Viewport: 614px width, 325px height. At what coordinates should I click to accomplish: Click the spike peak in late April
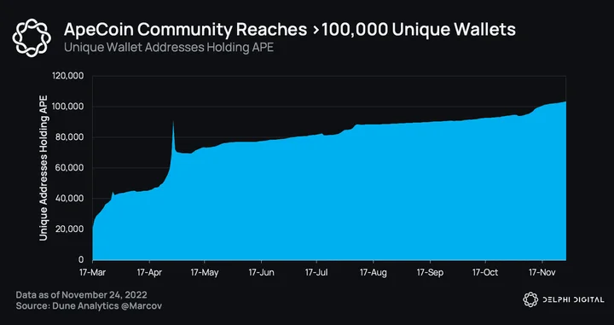tap(173, 122)
